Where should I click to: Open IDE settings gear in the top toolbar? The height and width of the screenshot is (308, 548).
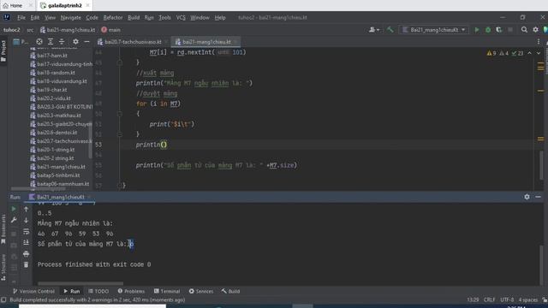[x=535, y=30]
